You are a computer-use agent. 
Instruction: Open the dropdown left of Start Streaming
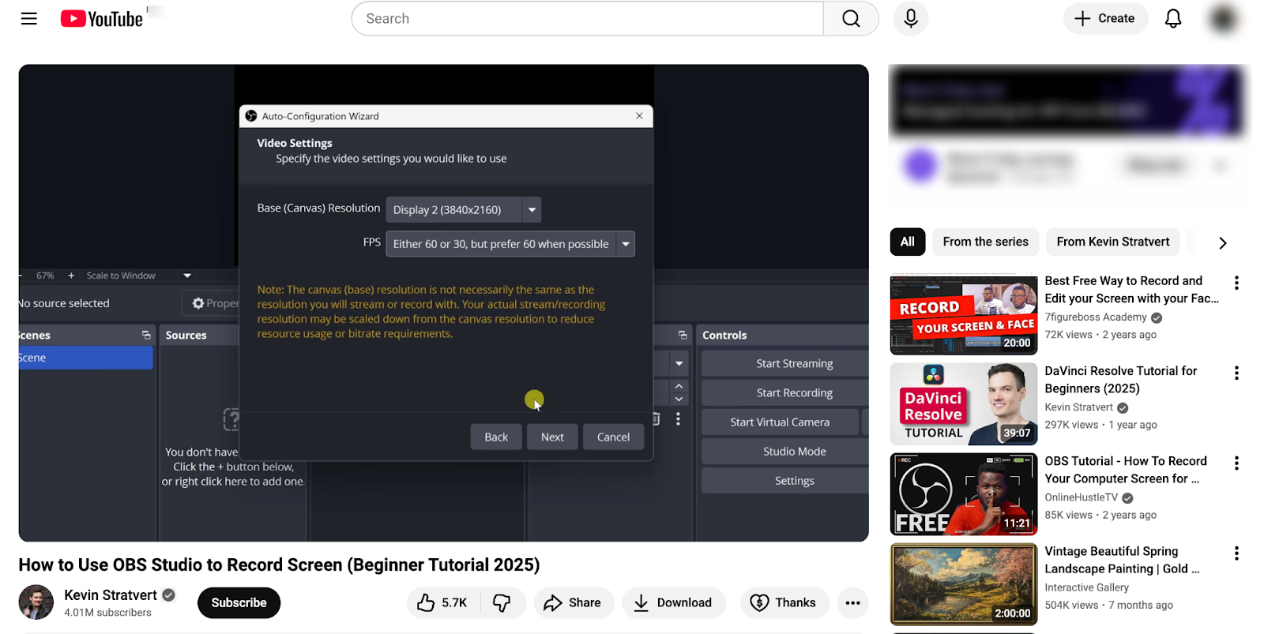tap(679, 363)
